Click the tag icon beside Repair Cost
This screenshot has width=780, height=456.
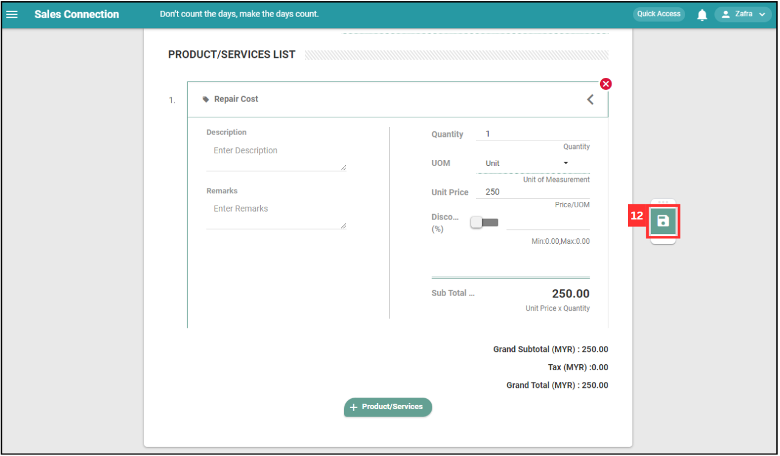point(205,99)
